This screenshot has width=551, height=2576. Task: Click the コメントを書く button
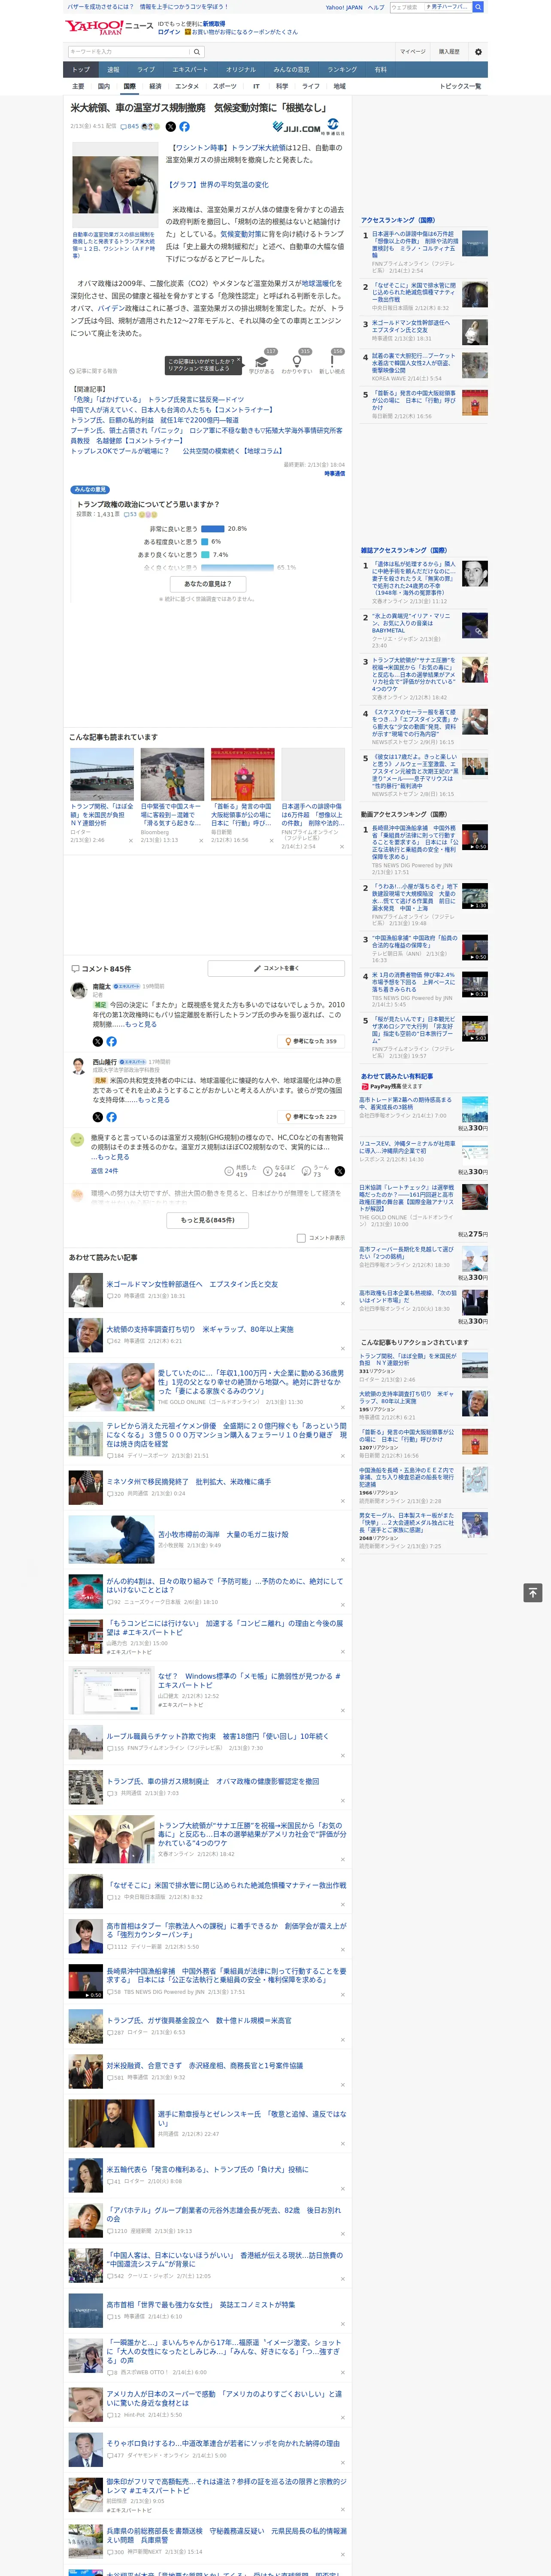[276, 968]
